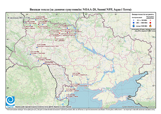This screenshot has width=161, height=114.
Task: Click the blue marker labeled 32,33 МВт
Action: (36, 20)
